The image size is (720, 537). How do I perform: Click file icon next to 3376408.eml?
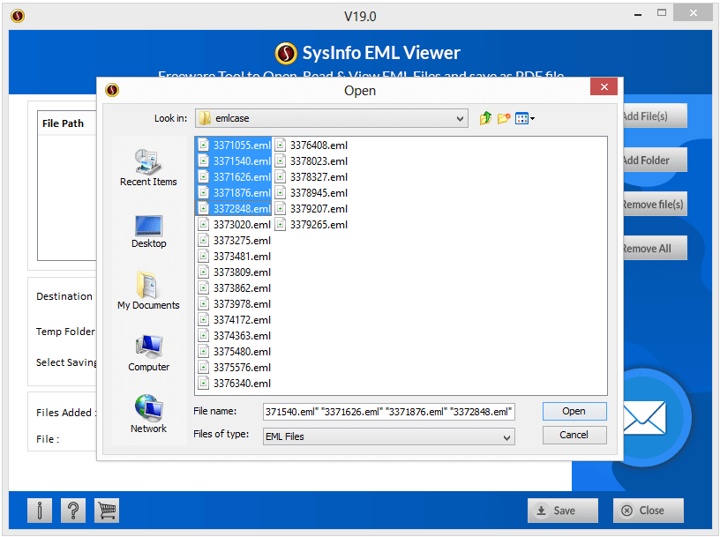281,145
